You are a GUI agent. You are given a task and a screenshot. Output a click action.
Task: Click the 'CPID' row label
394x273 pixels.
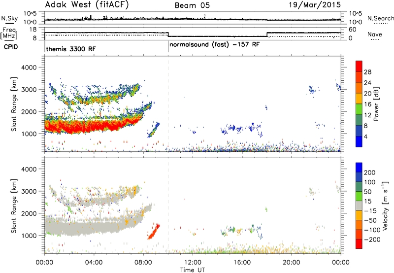coord(11,47)
